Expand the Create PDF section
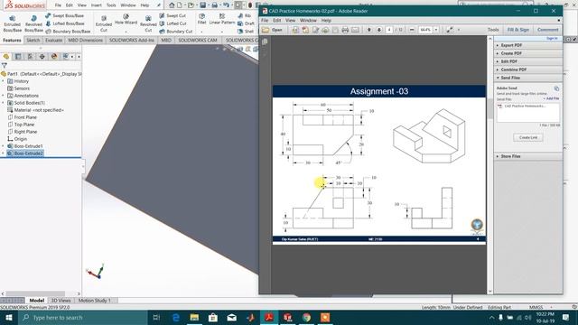The image size is (578, 325). (x=527, y=53)
